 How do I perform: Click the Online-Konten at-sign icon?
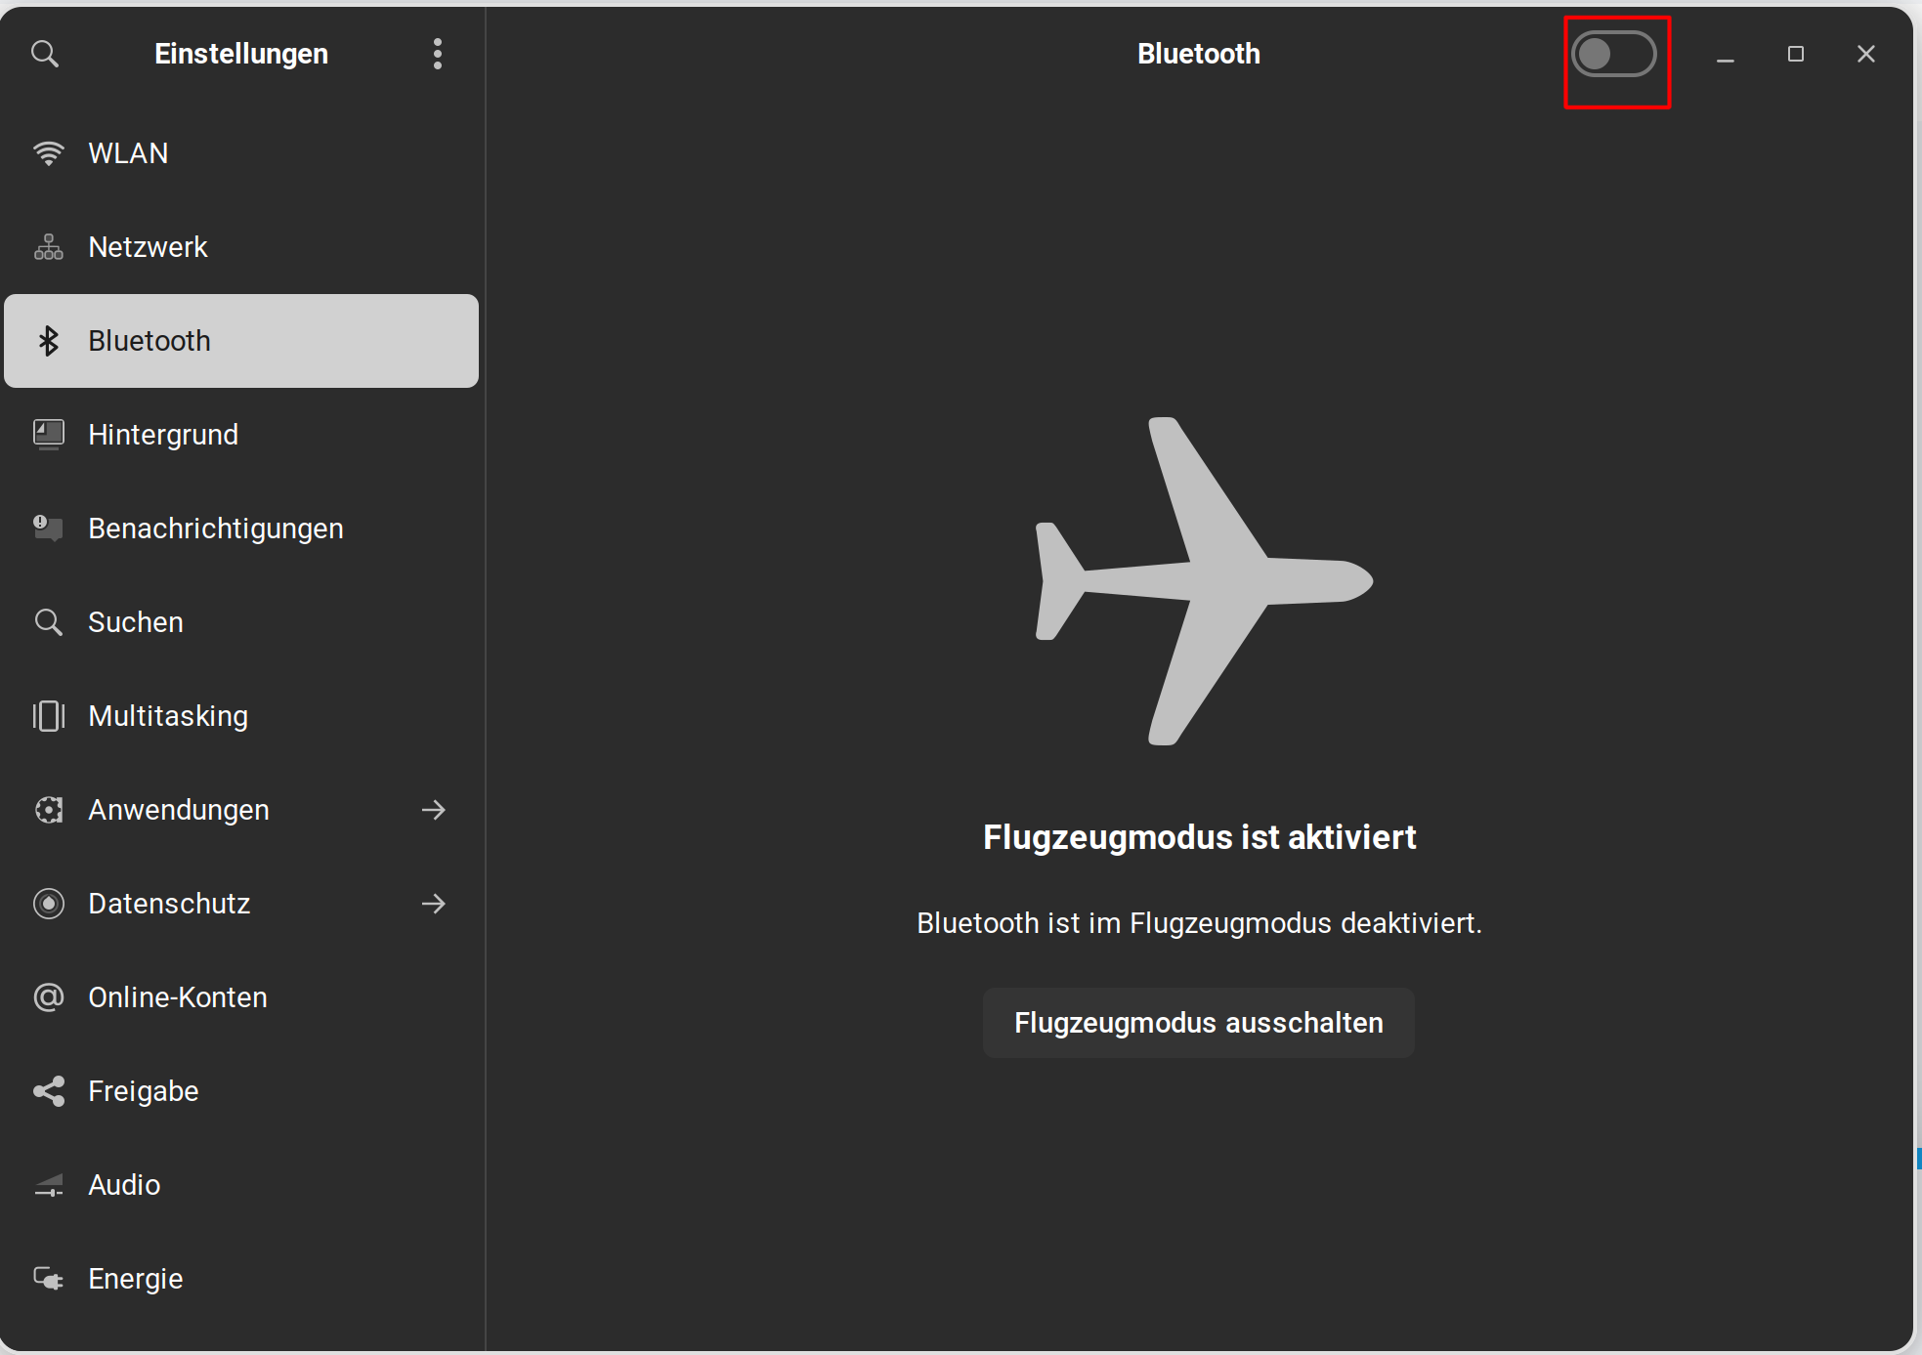pos(49,997)
